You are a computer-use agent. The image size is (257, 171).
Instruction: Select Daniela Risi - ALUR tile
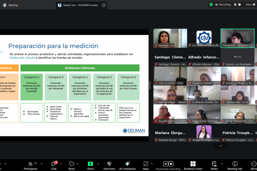237,95
